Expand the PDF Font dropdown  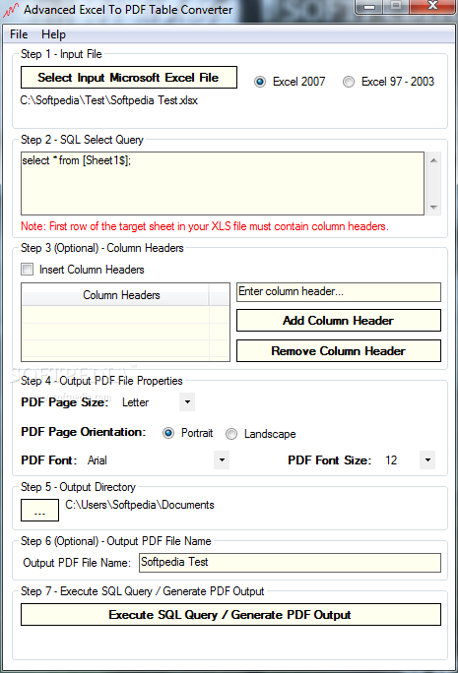[x=222, y=460]
